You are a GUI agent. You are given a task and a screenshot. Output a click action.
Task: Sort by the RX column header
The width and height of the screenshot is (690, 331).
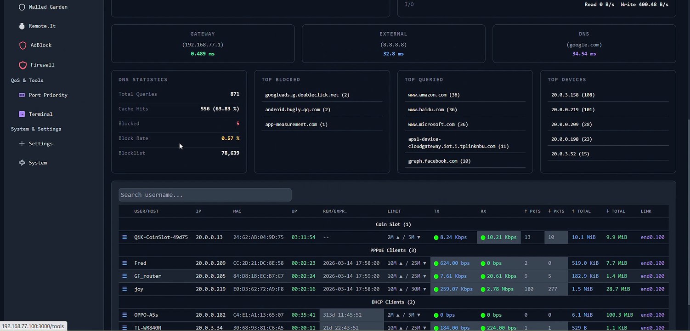[483, 211]
